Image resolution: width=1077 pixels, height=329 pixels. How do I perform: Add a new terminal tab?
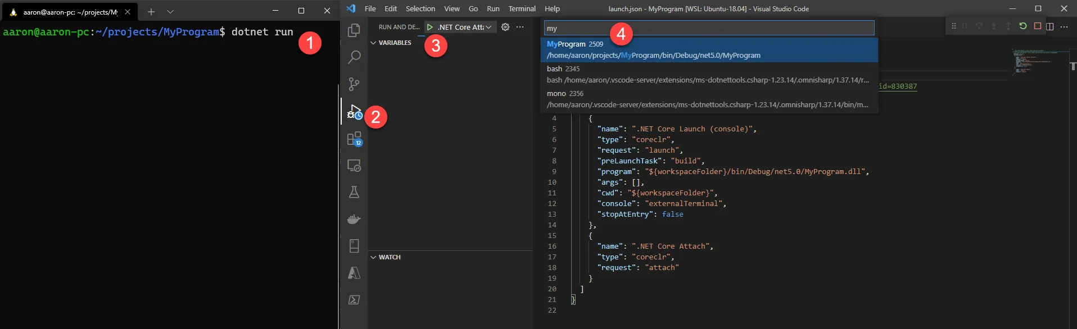coord(151,12)
